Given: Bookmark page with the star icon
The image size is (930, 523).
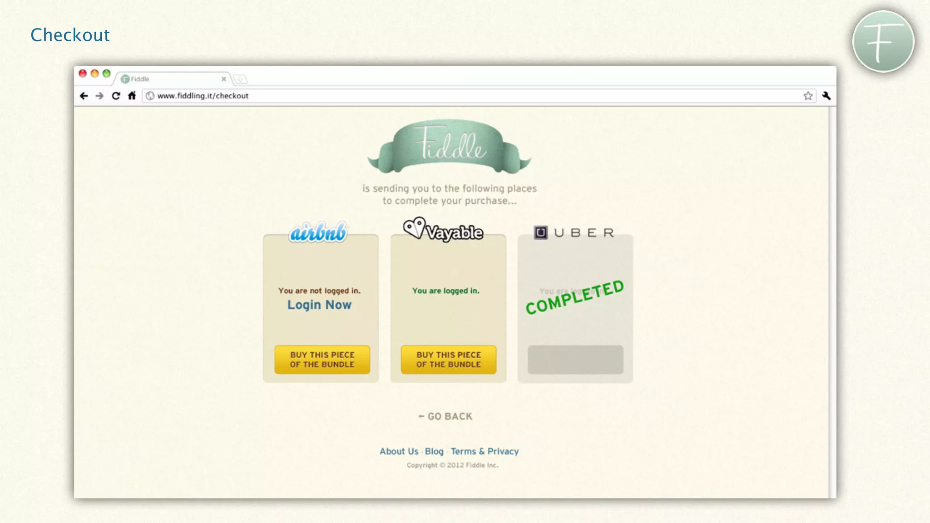Looking at the screenshot, I should pos(808,96).
